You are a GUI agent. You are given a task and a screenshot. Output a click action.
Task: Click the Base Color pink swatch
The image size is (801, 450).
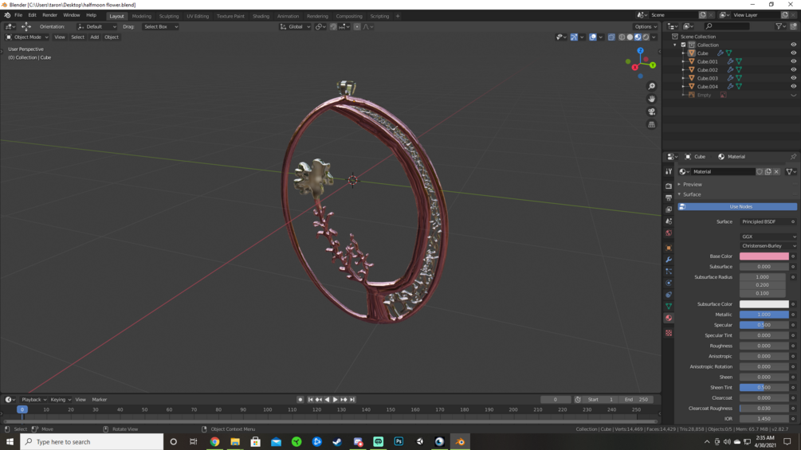pyautogui.click(x=764, y=256)
